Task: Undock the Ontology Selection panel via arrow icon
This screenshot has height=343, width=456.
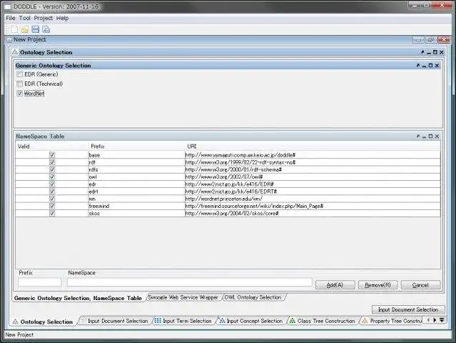Action: (x=422, y=52)
